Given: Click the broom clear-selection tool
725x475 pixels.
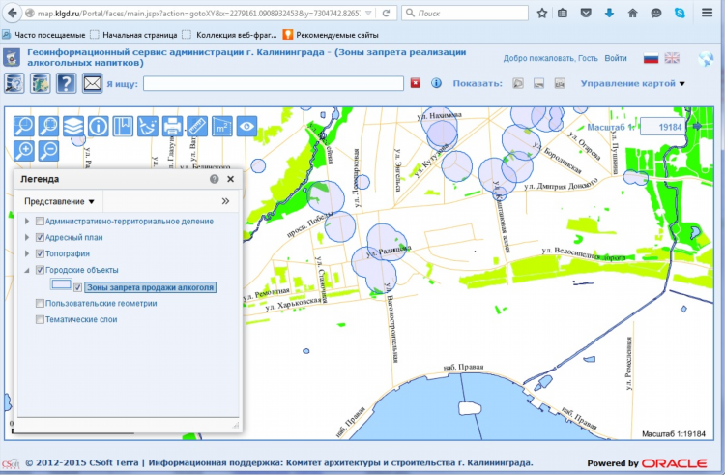Looking at the screenshot, I should coord(148,127).
